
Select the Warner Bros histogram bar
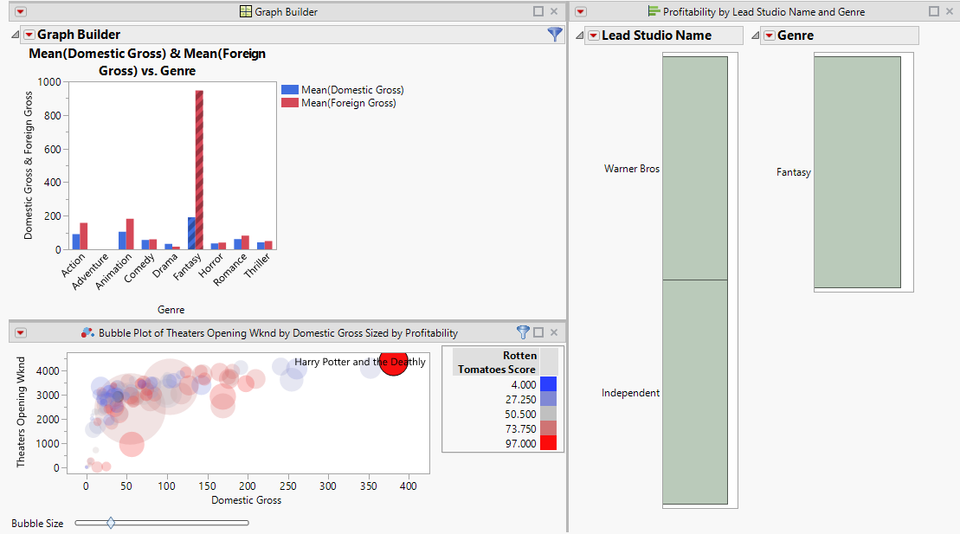coord(694,168)
